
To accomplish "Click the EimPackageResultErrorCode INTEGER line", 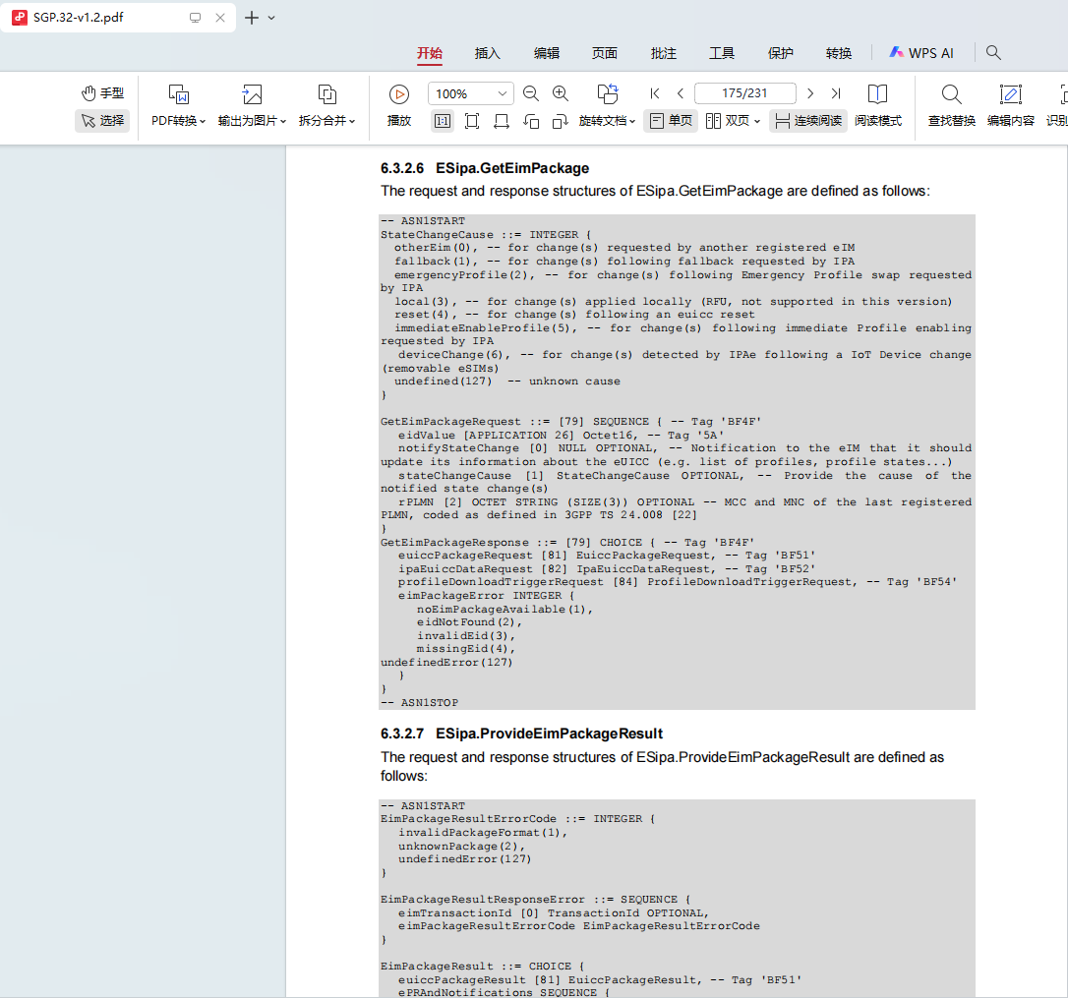I will [x=517, y=819].
